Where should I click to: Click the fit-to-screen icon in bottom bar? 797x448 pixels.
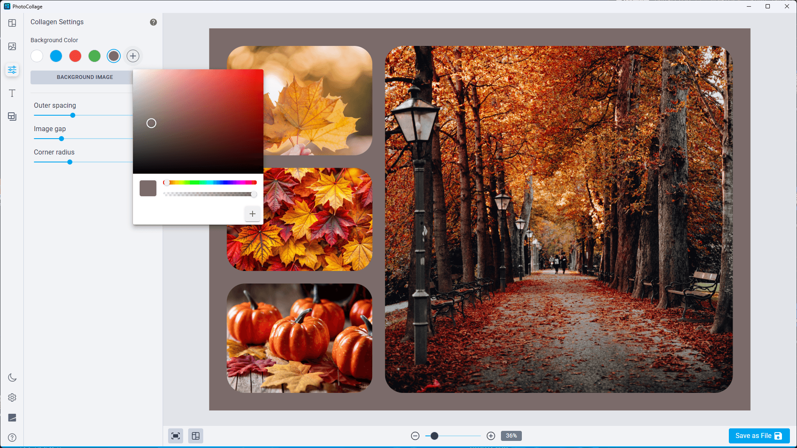coord(176,436)
